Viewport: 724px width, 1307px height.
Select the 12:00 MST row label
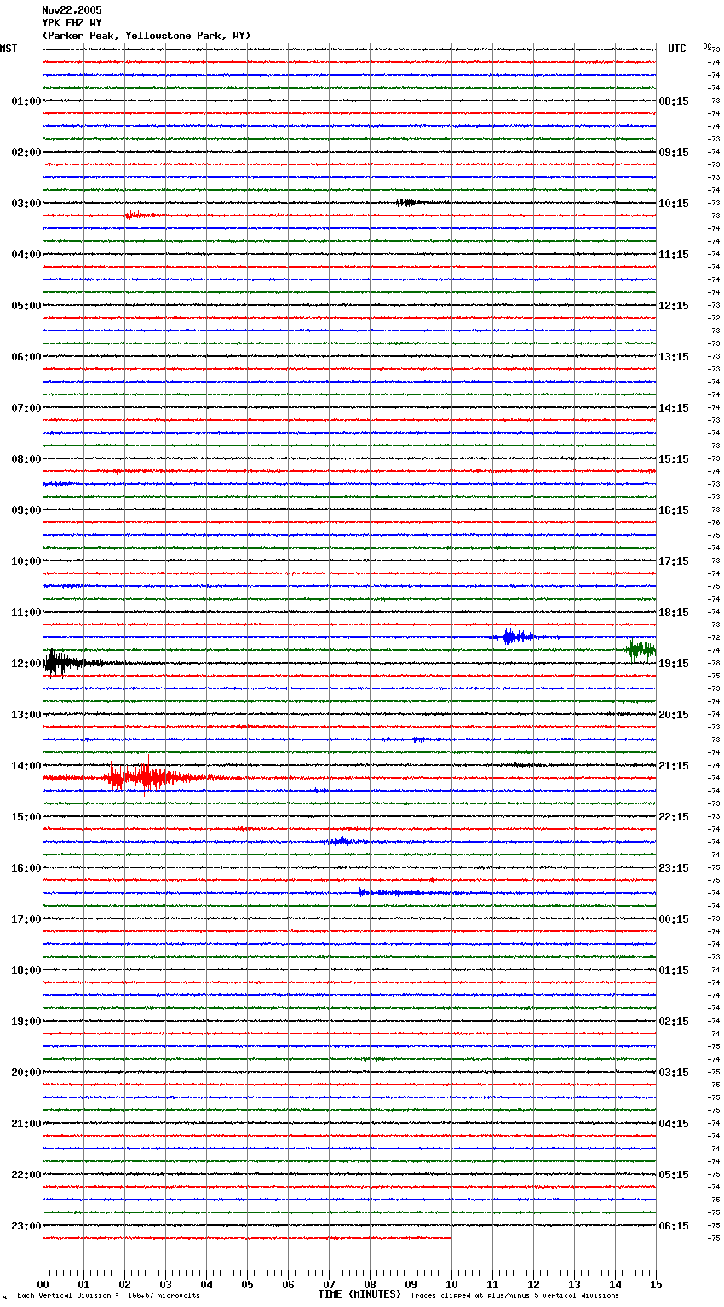coord(26,664)
